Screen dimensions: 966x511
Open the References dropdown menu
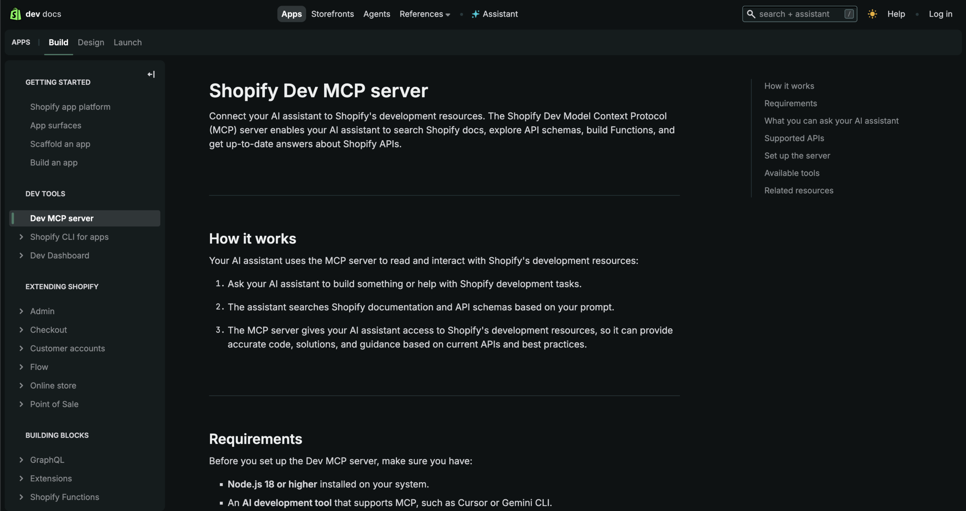point(425,14)
